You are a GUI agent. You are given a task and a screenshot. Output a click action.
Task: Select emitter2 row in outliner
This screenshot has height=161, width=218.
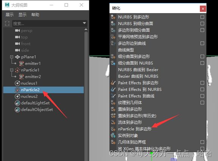[44, 76]
